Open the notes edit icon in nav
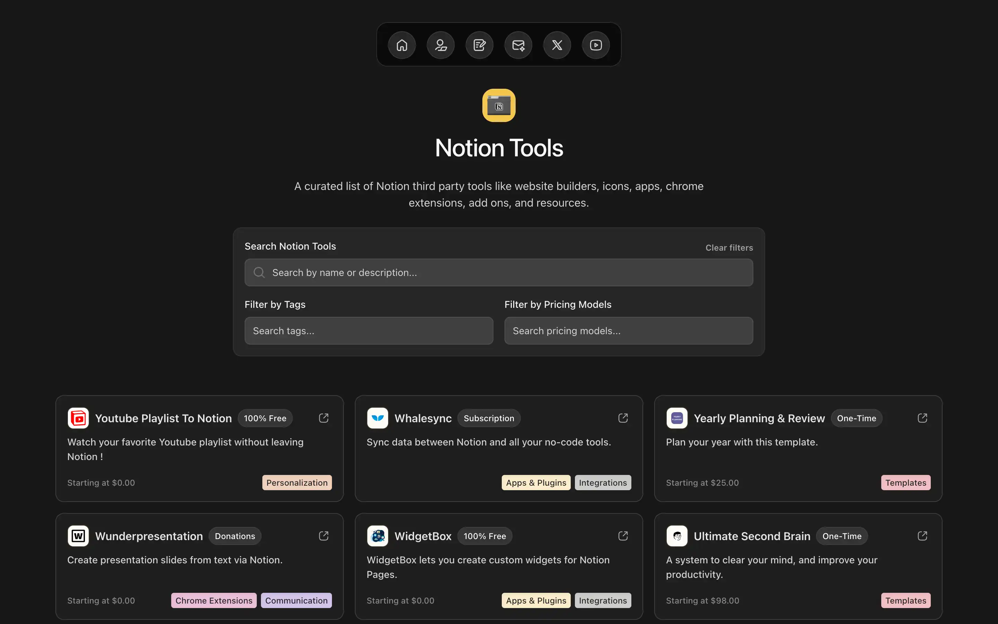This screenshot has width=998, height=624. [479, 45]
